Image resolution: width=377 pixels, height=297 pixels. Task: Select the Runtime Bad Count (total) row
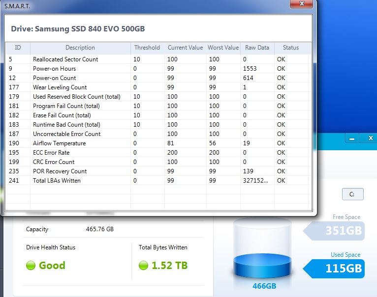(157, 125)
